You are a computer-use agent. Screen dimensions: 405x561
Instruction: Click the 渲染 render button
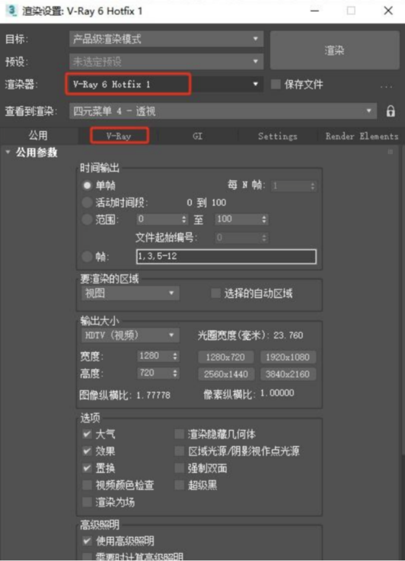click(x=334, y=50)
